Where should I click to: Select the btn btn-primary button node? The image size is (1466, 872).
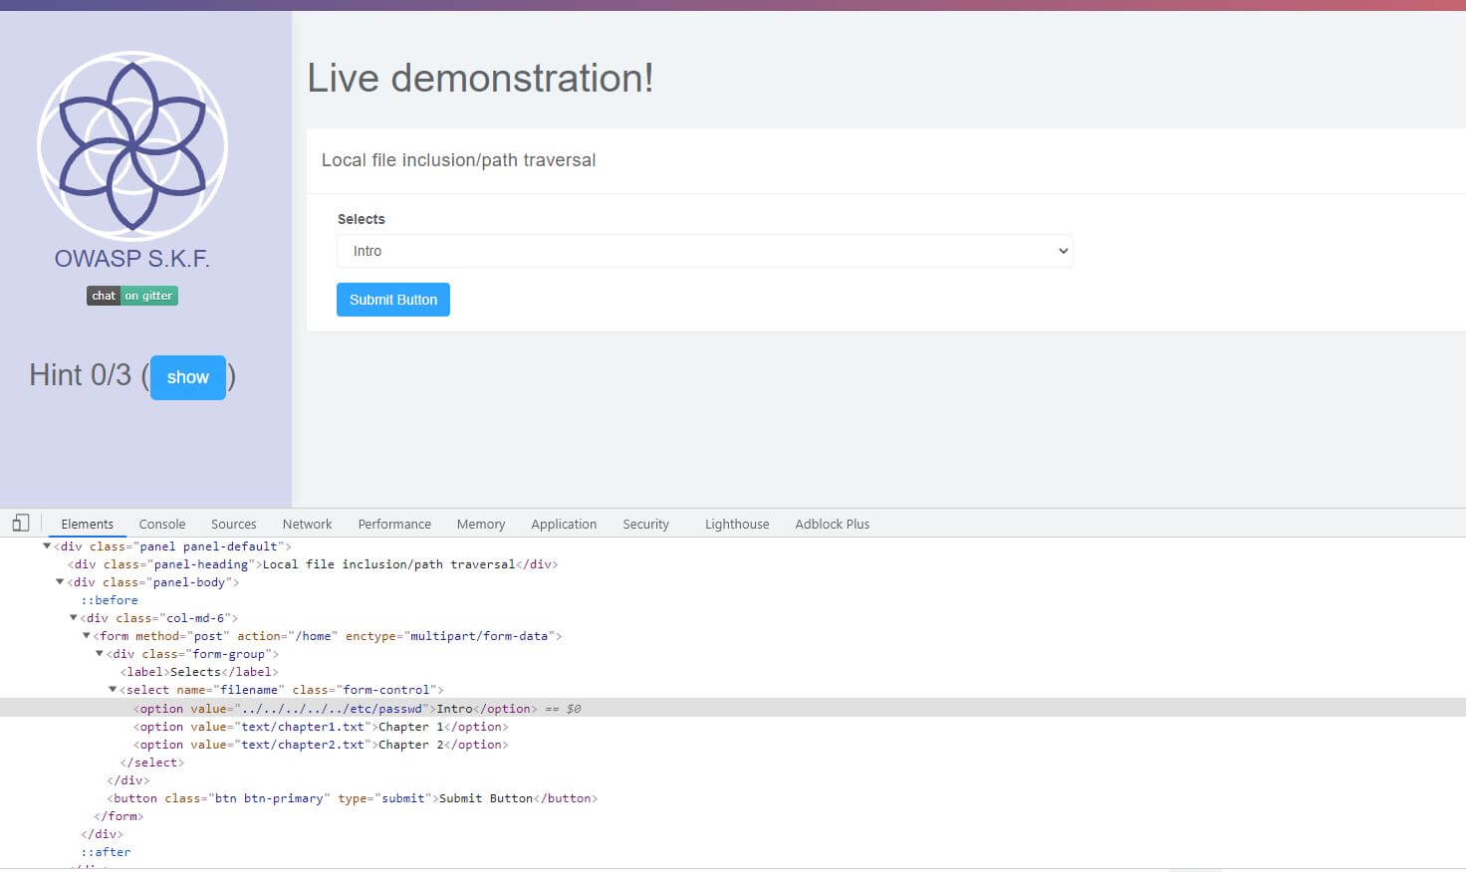click(353, 798)
